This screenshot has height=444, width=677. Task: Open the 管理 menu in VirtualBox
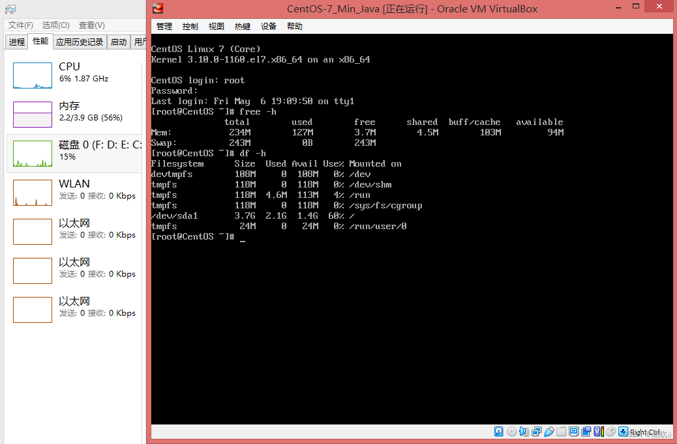(164, 26)
